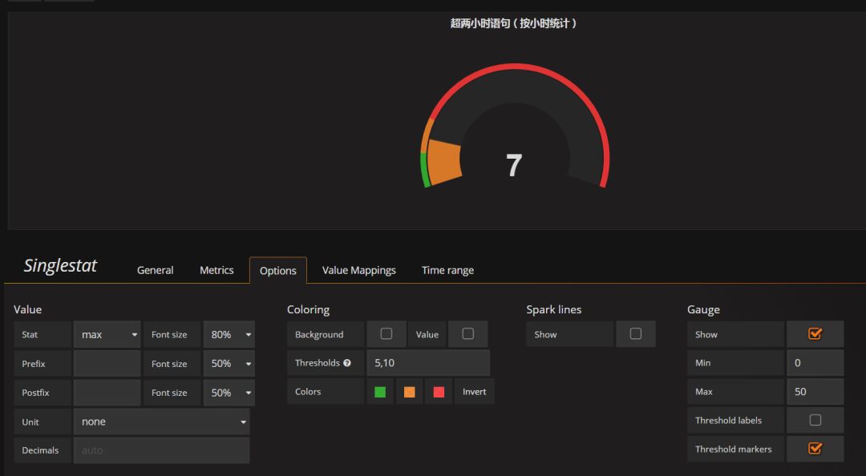Screen dimensions: 866x476
Task: Pick the orange threshold color swatch
Action: click(409, 392)
